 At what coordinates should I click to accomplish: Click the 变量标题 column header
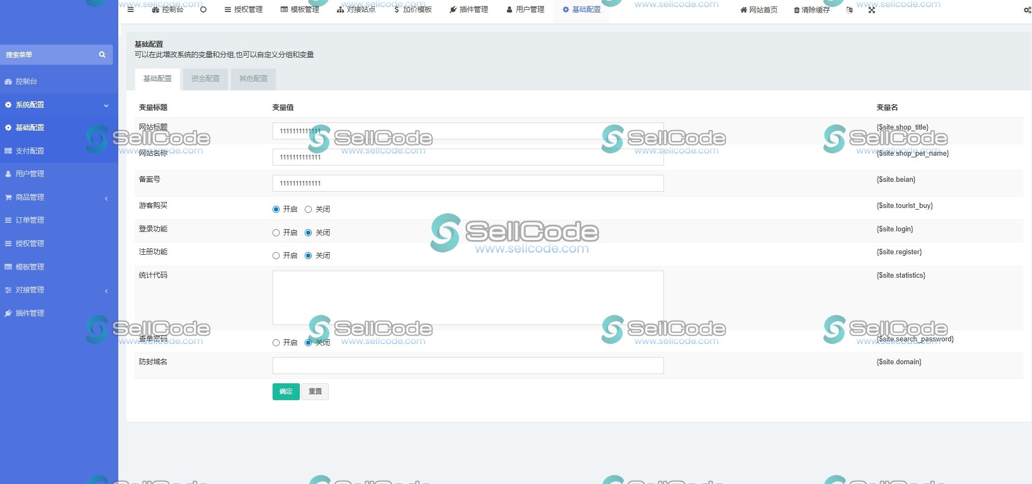153,107
